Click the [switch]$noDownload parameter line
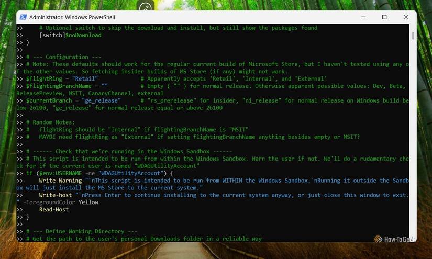Image resolution: width=432 pixels, height=259 pixels. 70,35
